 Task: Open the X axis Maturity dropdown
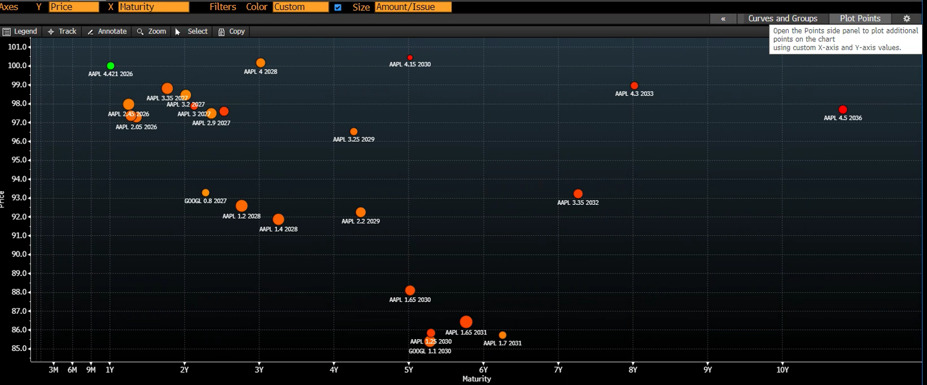(x=154, y=7)
